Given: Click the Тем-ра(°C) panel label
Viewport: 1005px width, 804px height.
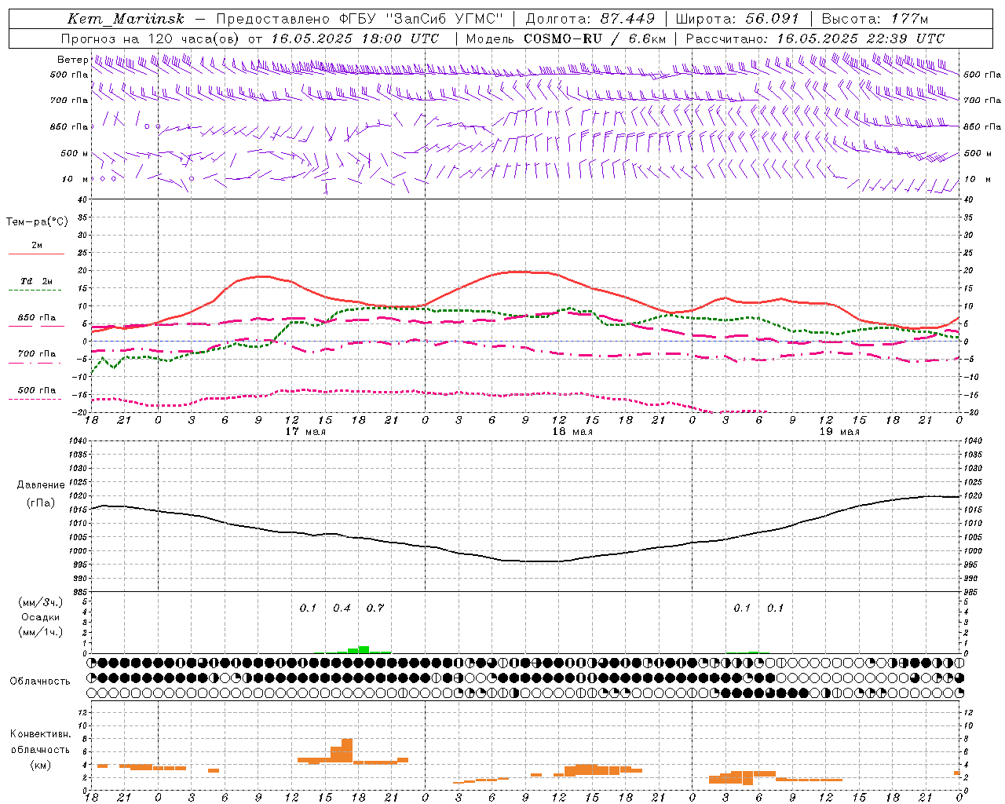Looking at the screenshot, I should click(37, 222).
